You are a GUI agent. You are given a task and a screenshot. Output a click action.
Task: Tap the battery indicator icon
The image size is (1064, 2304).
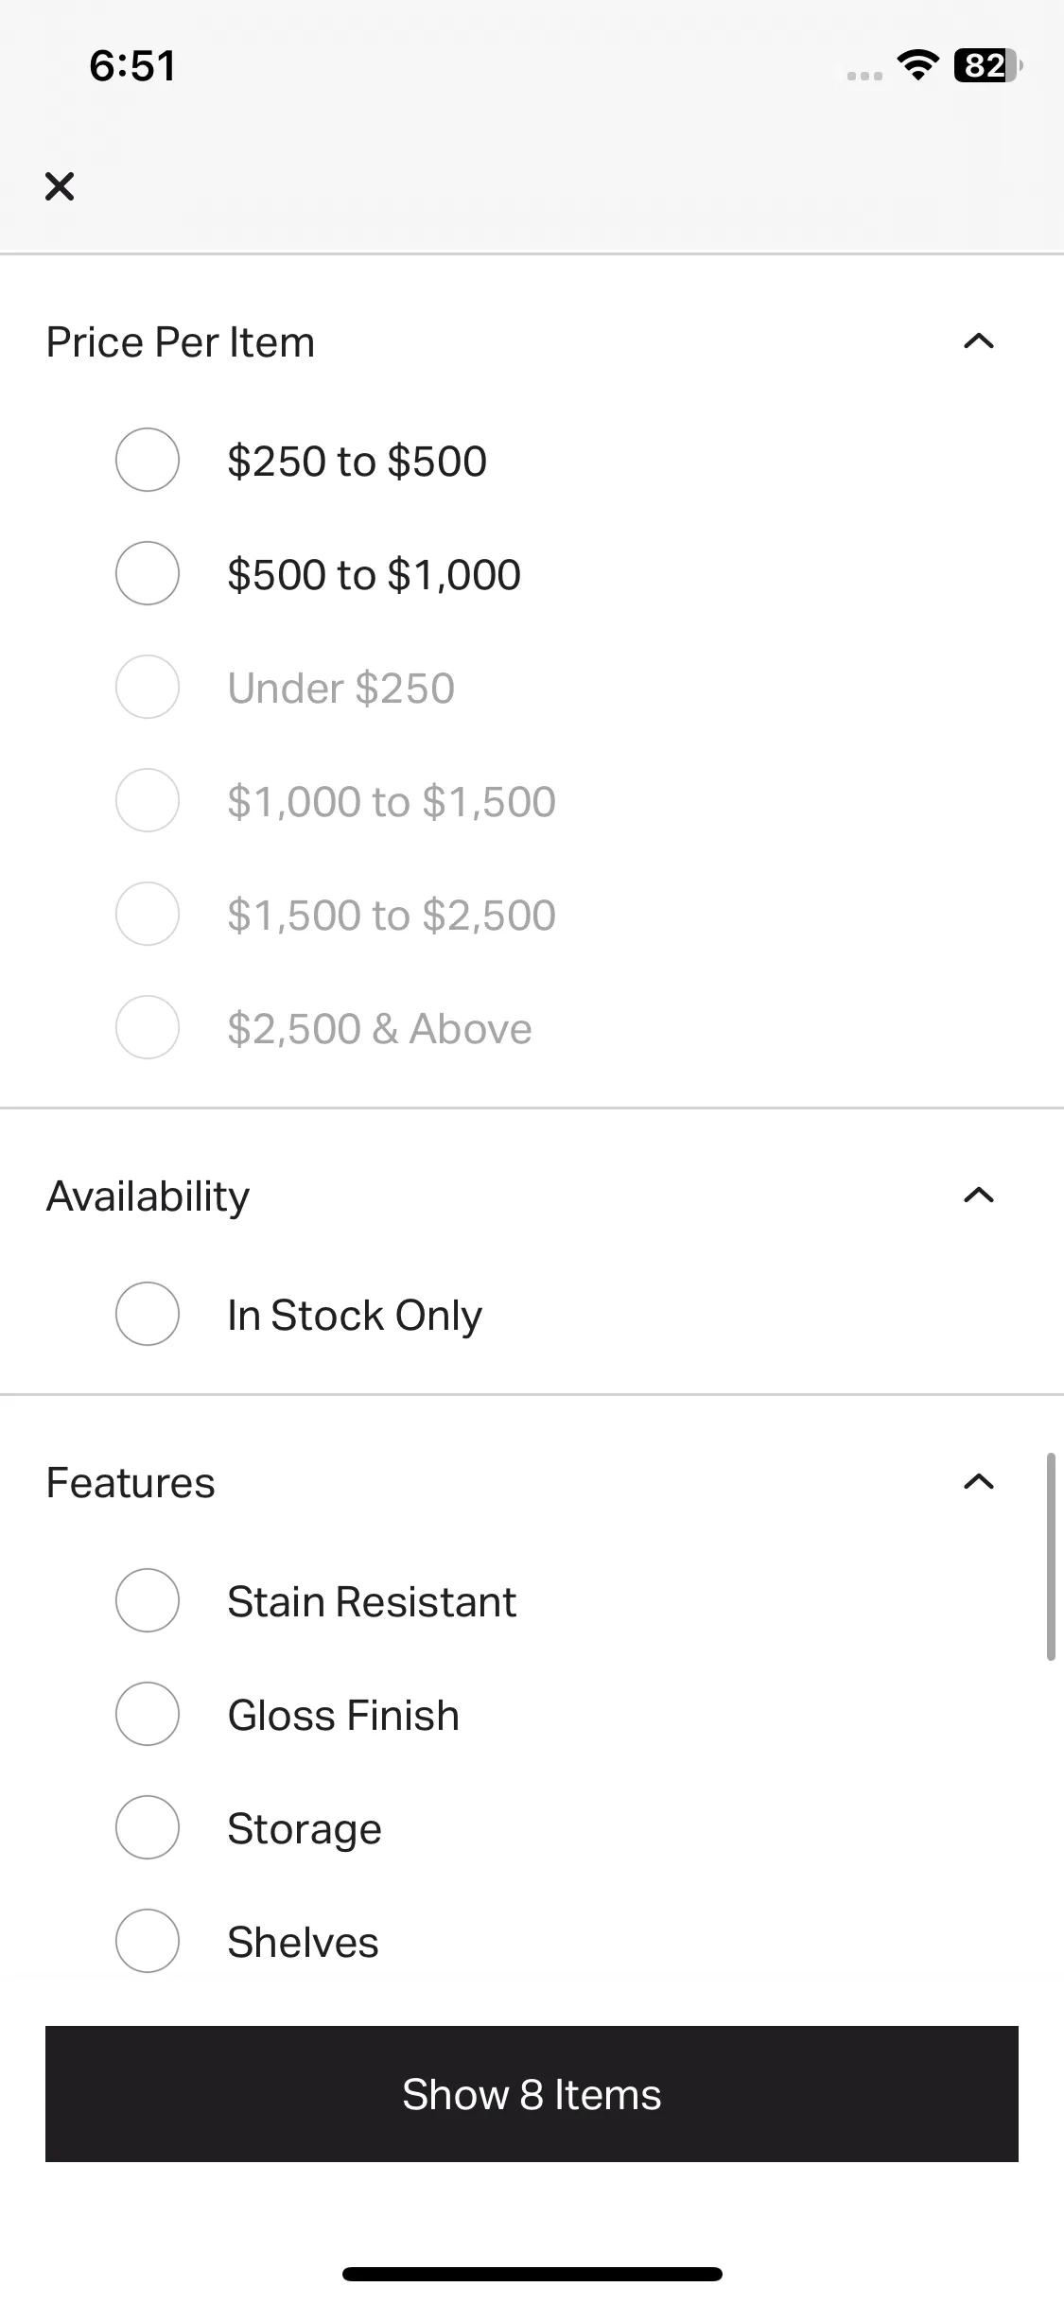tap(987, 65)
